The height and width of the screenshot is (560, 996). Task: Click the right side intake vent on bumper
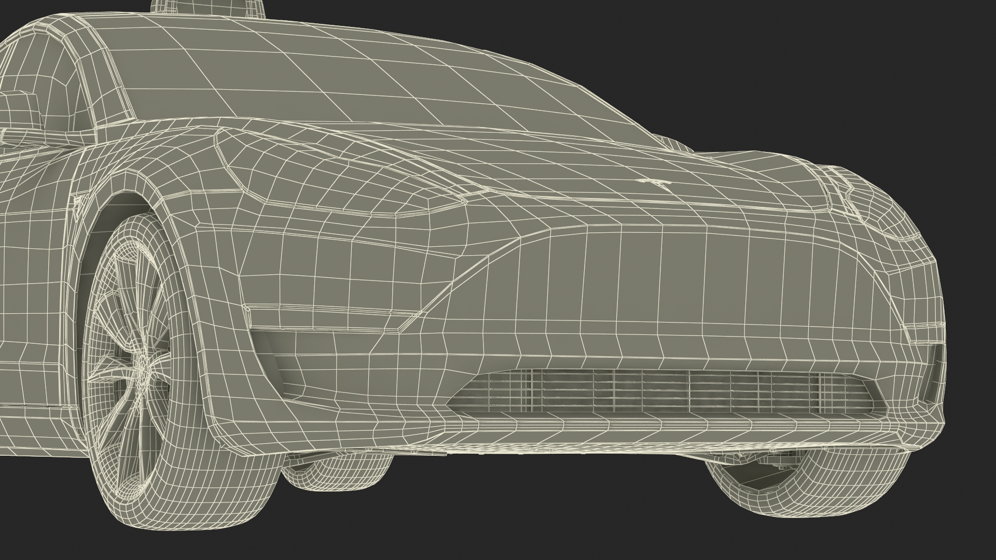point(933,371)
